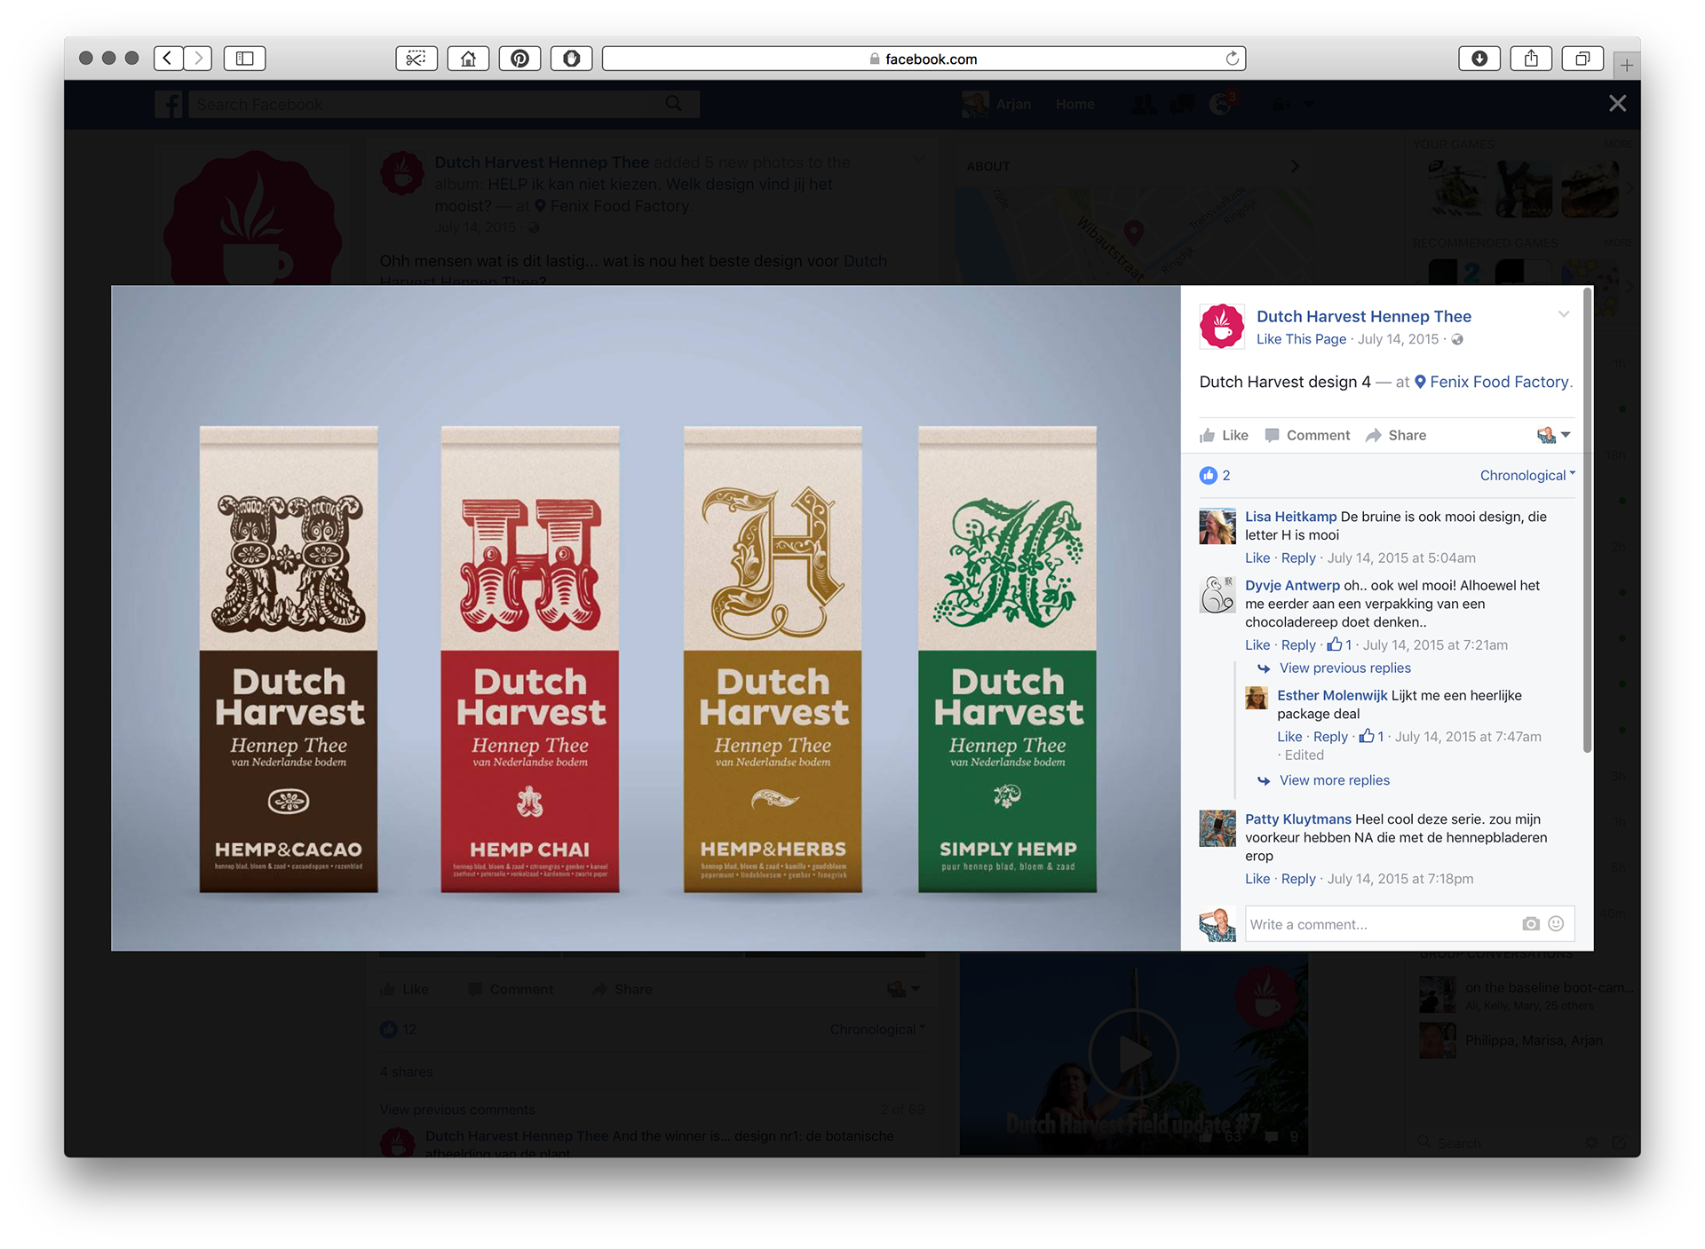
Task: Click the Simply Hemp green package image
Action: [1007, 660]
